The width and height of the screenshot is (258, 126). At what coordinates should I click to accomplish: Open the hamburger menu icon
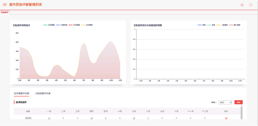tap(5, 5)
